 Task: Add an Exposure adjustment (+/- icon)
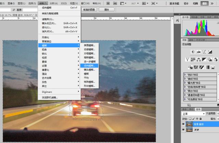210,52
